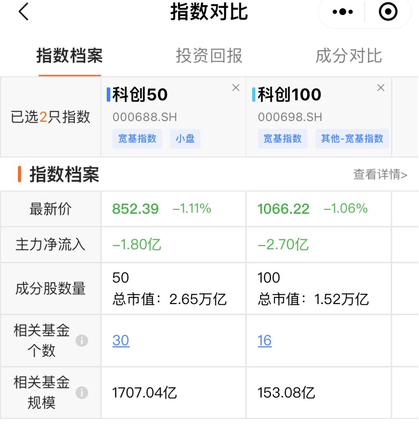Viewport: 419px width, 438px height.
Task: Select 主力净流入 row label
Action: [50, 244]
